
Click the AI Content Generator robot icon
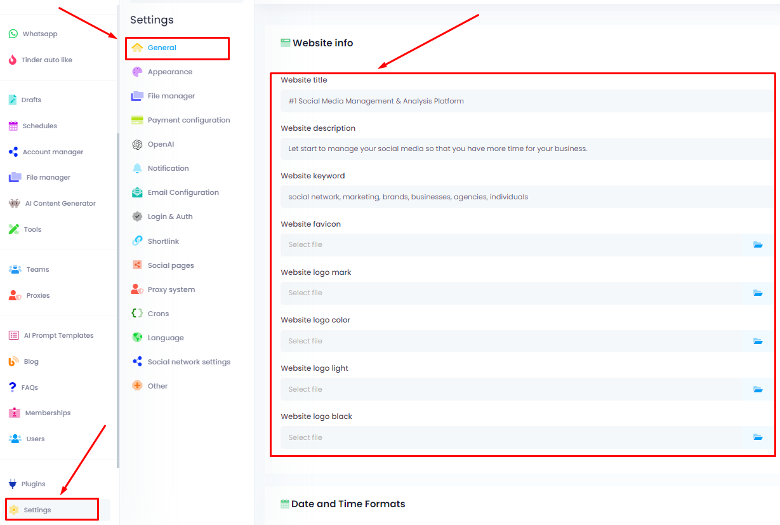[x=14, y=203]
